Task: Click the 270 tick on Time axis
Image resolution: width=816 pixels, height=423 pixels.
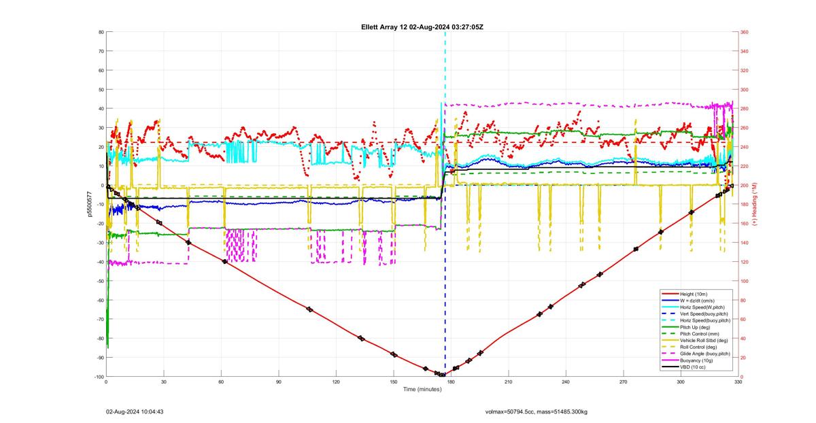Action: pyautogui.click(x=624, y=382)
